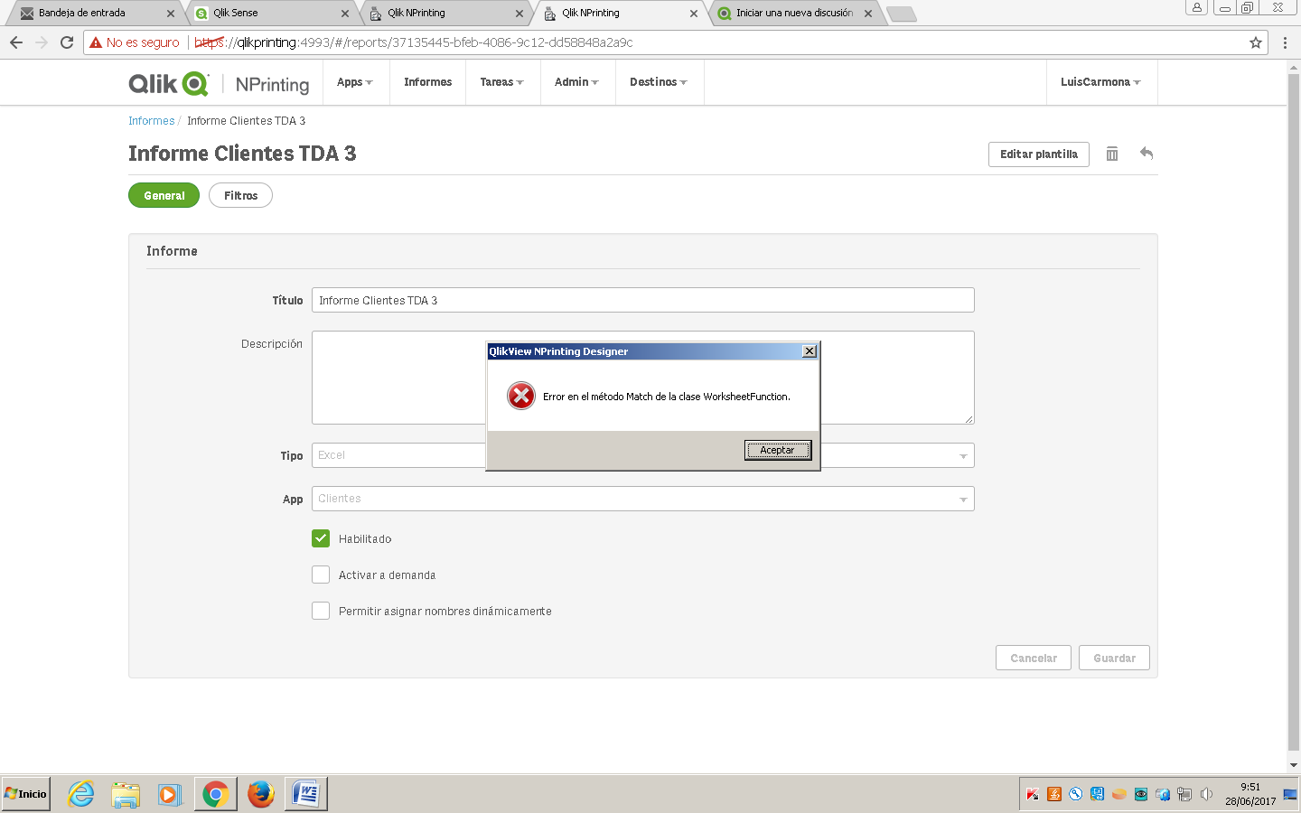Click the No es seguro warning icon
The image size is (1301, 813).
tap(96, 42)
